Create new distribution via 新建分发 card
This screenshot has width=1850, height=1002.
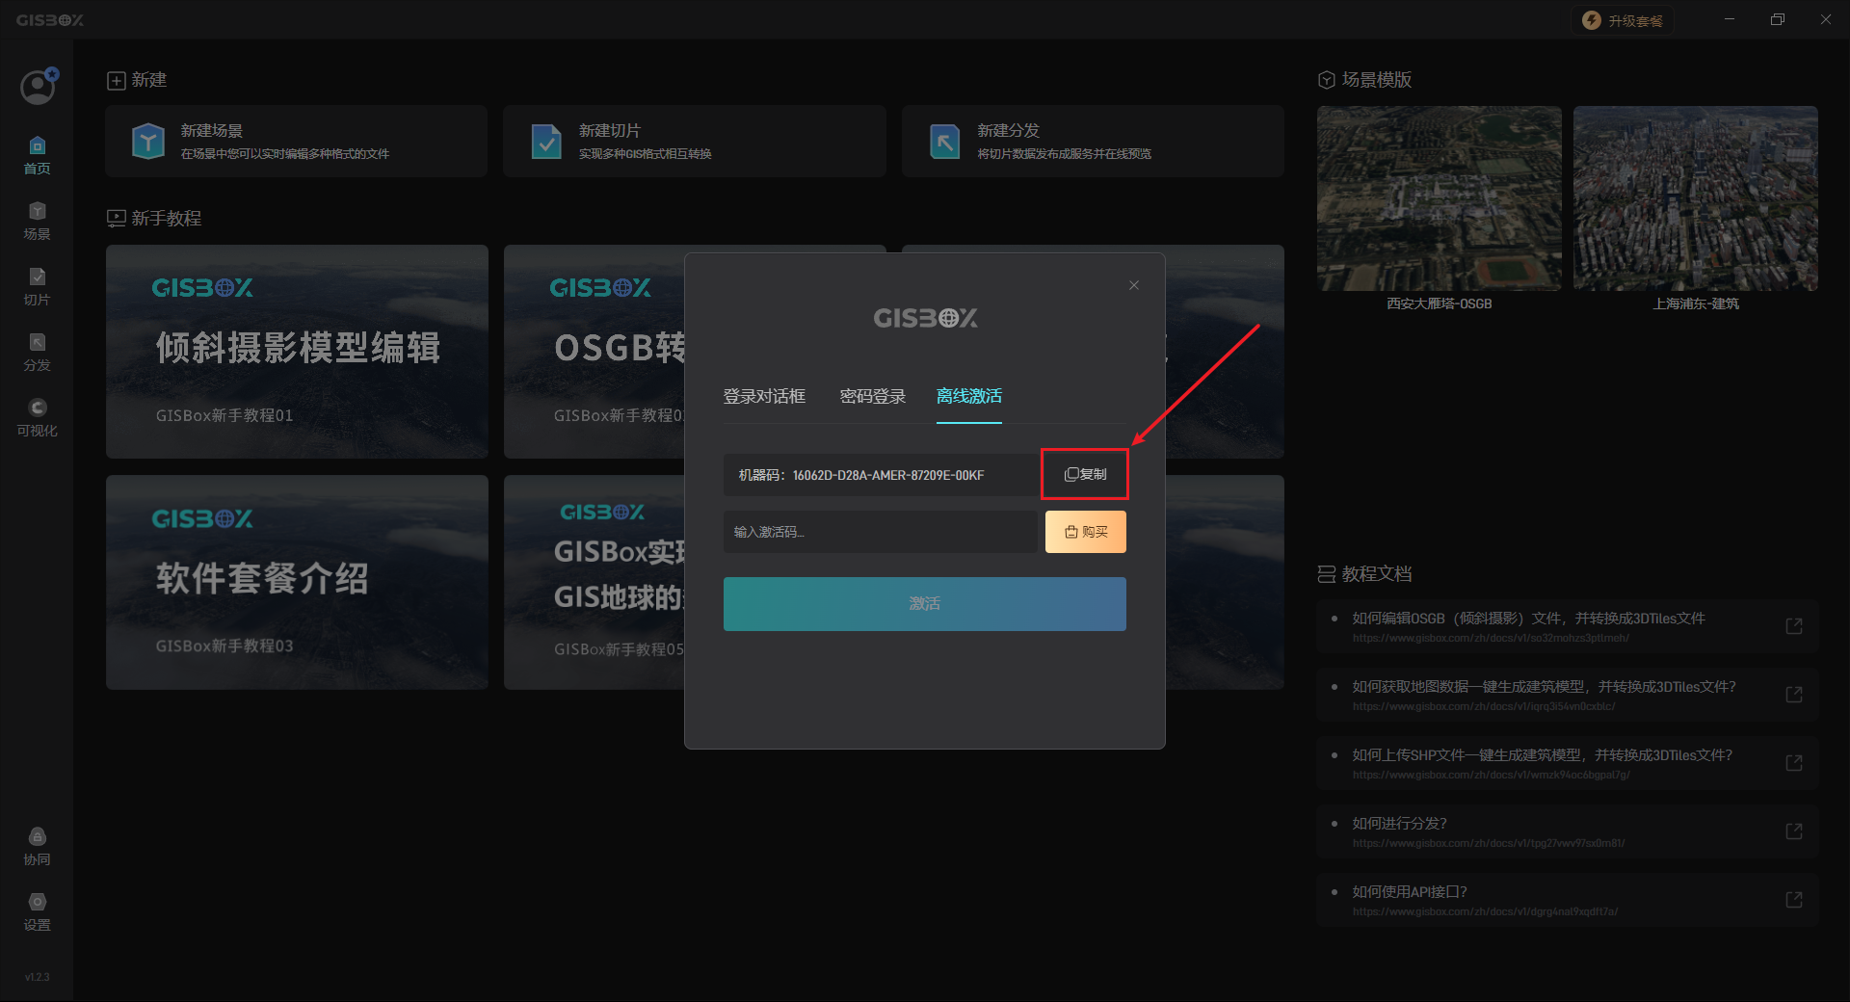coord(1093,141)
